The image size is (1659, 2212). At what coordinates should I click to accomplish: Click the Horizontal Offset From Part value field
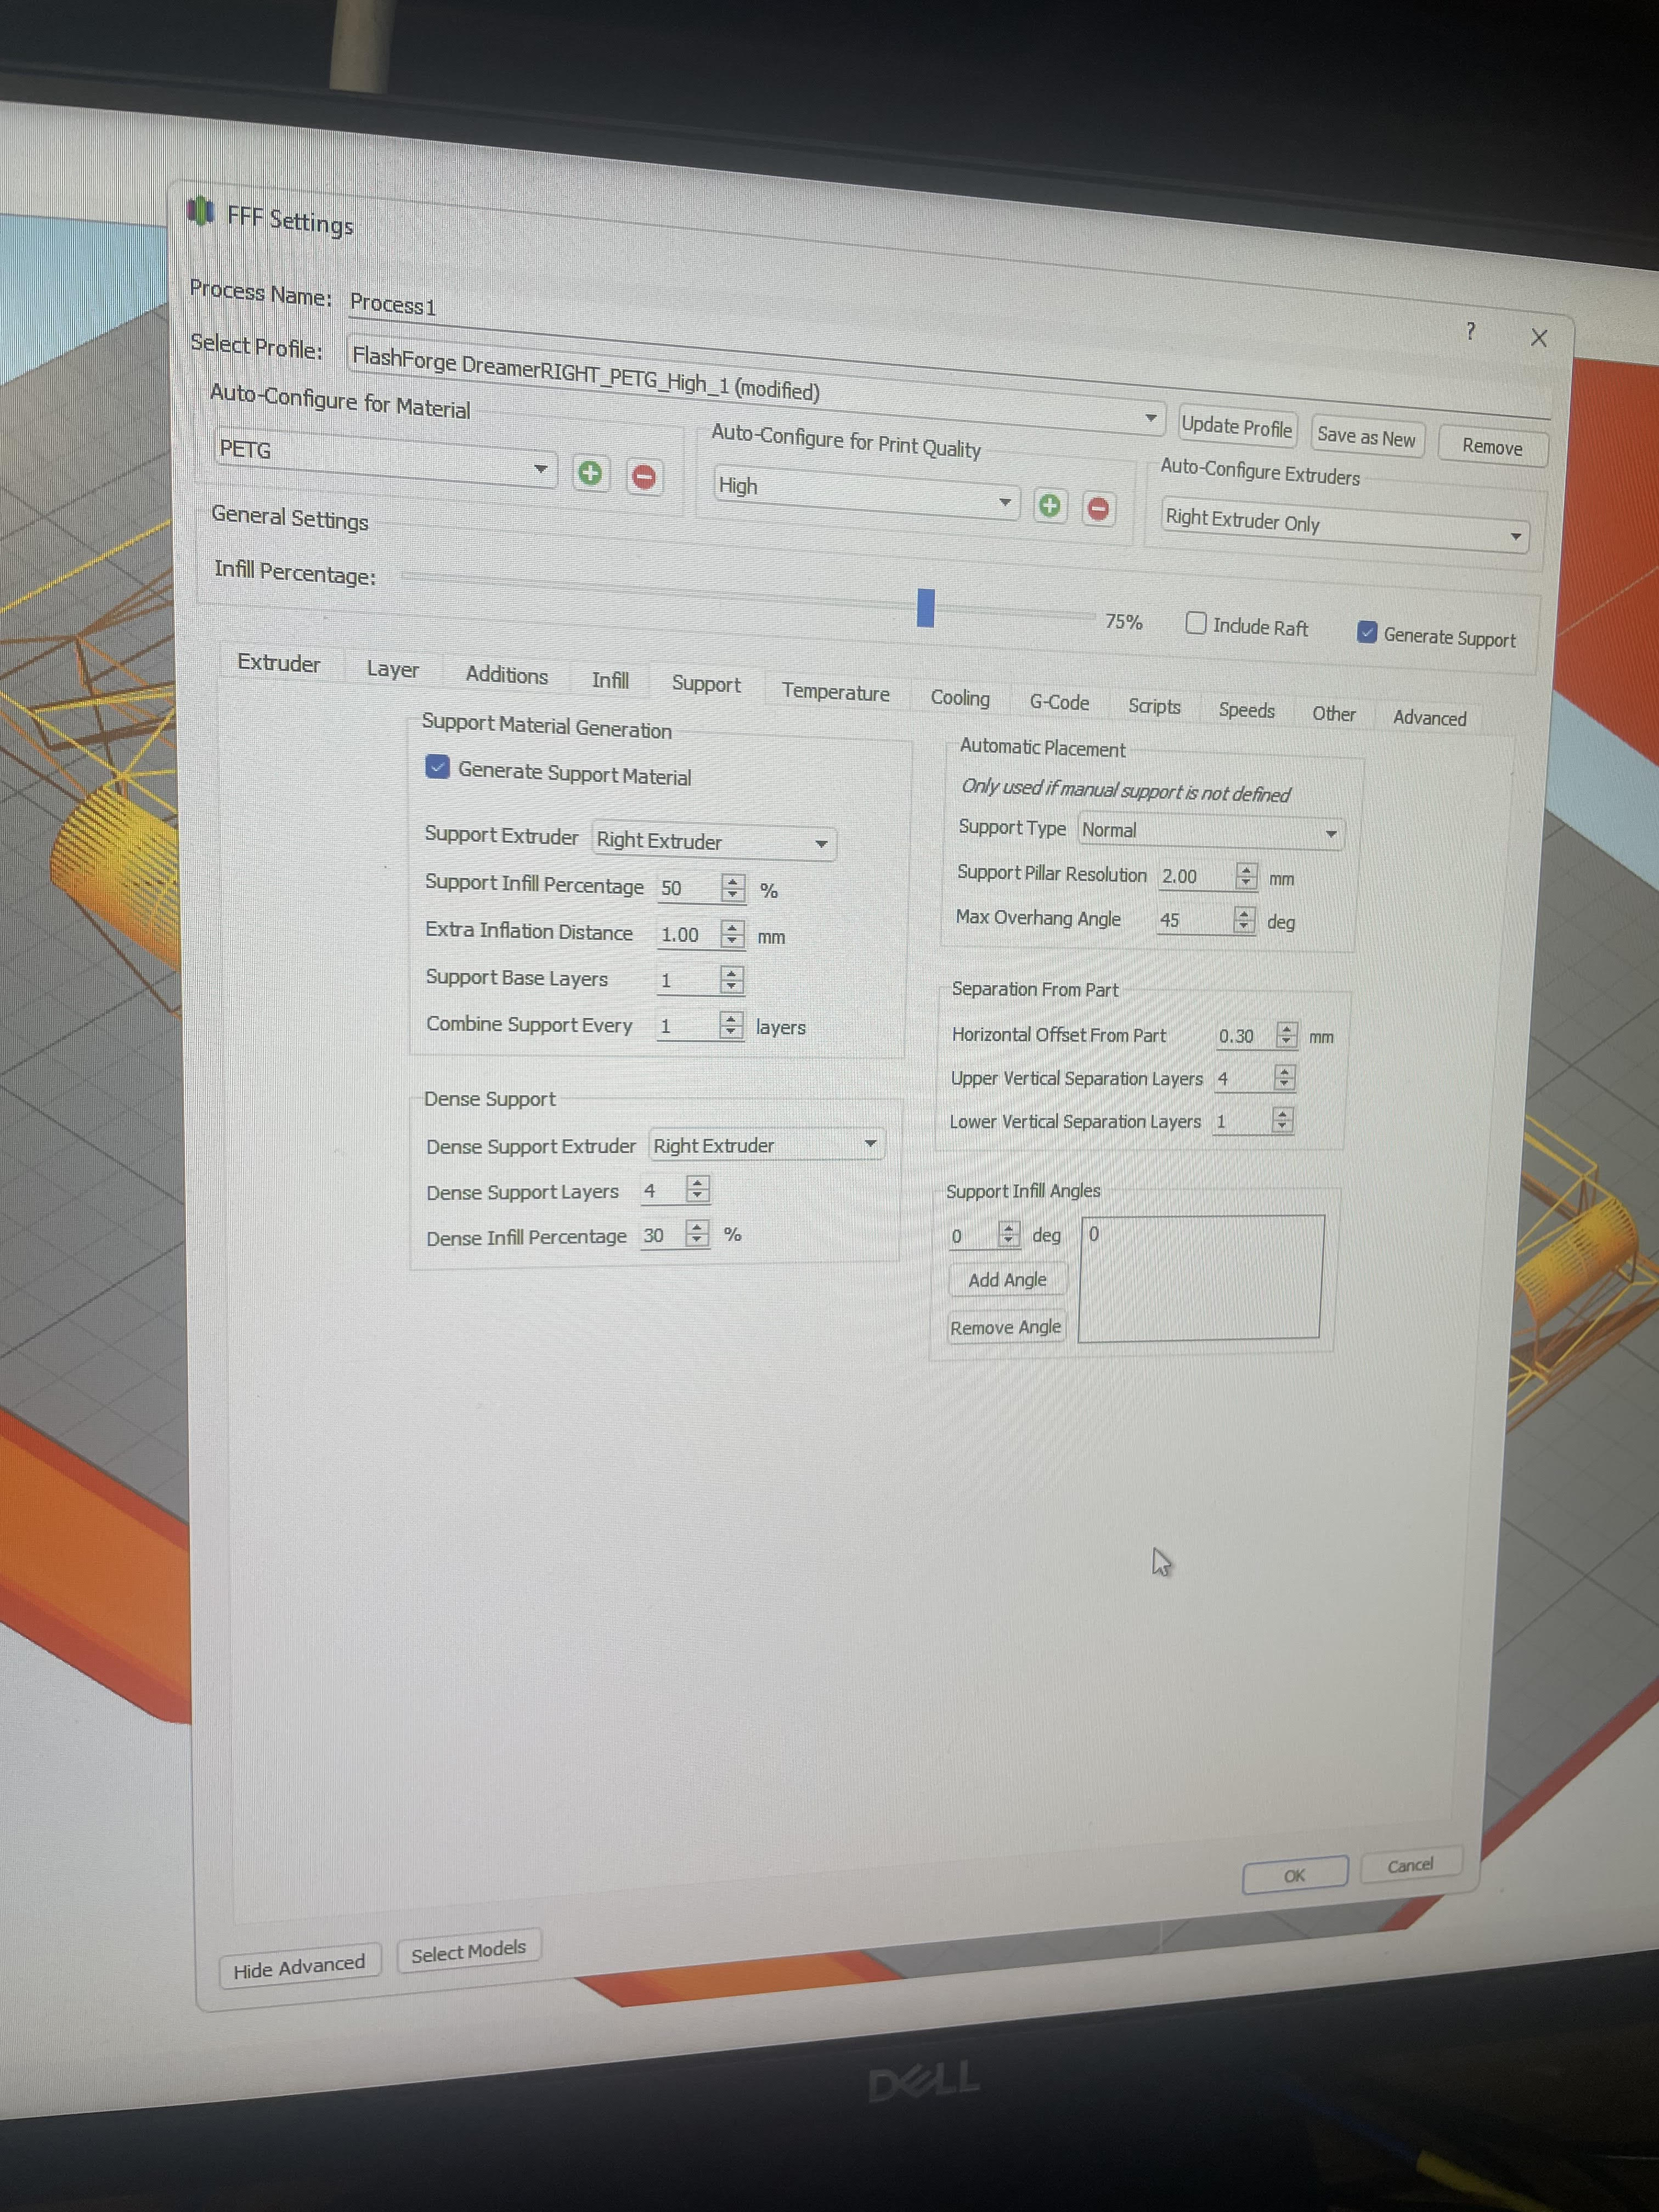(1245, 1036)
